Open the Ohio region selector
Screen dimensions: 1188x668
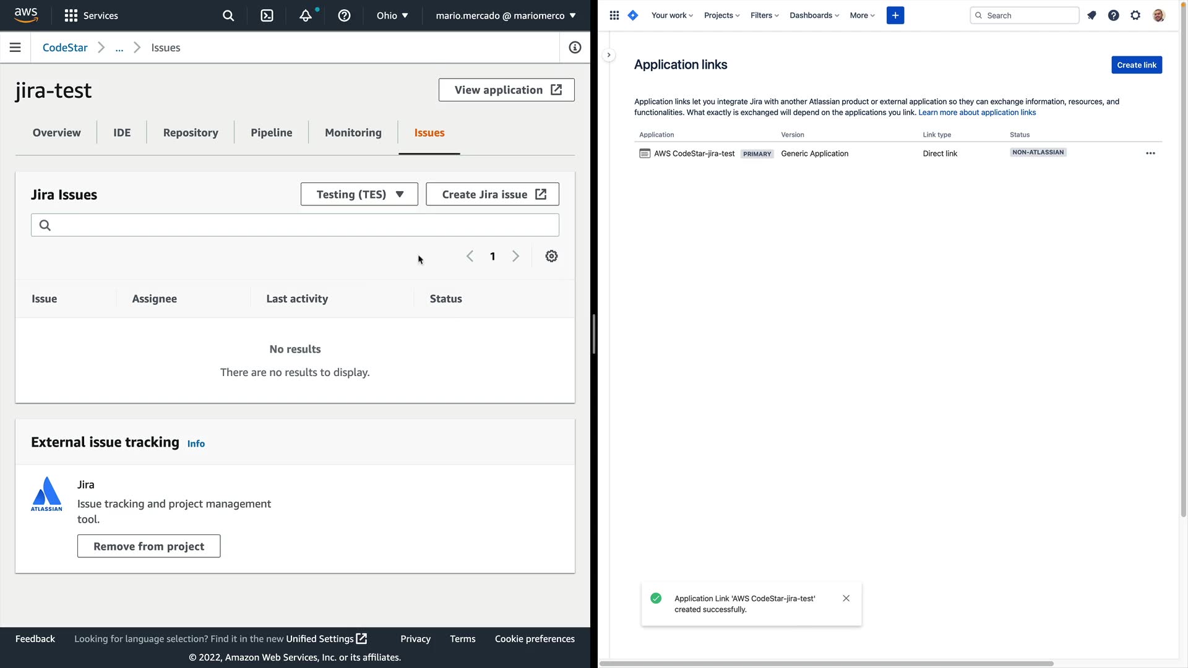pyautogui.click(x=392, y=15)
